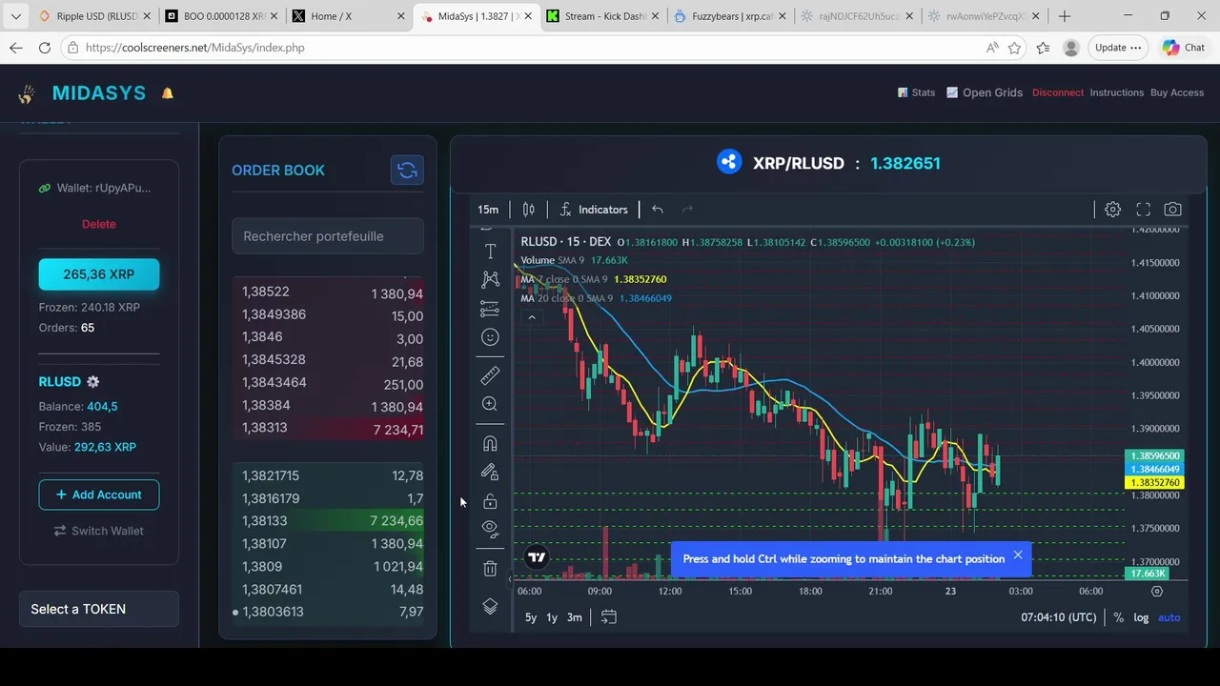The height and width of the screenshot is (686, 1220).
Task: Open the browser Chat sidebar
Action: [1185, 48]
